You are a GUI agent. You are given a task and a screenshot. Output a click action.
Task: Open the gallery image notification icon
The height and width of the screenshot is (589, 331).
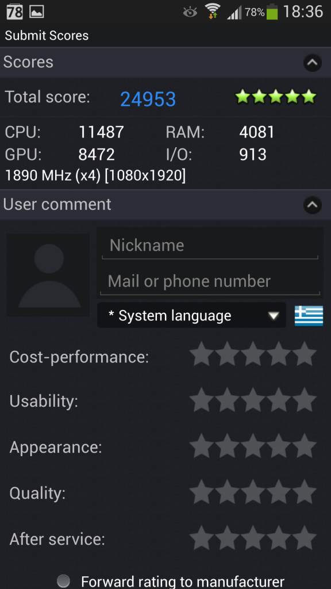pyautogui.click(x=37, y=12)
